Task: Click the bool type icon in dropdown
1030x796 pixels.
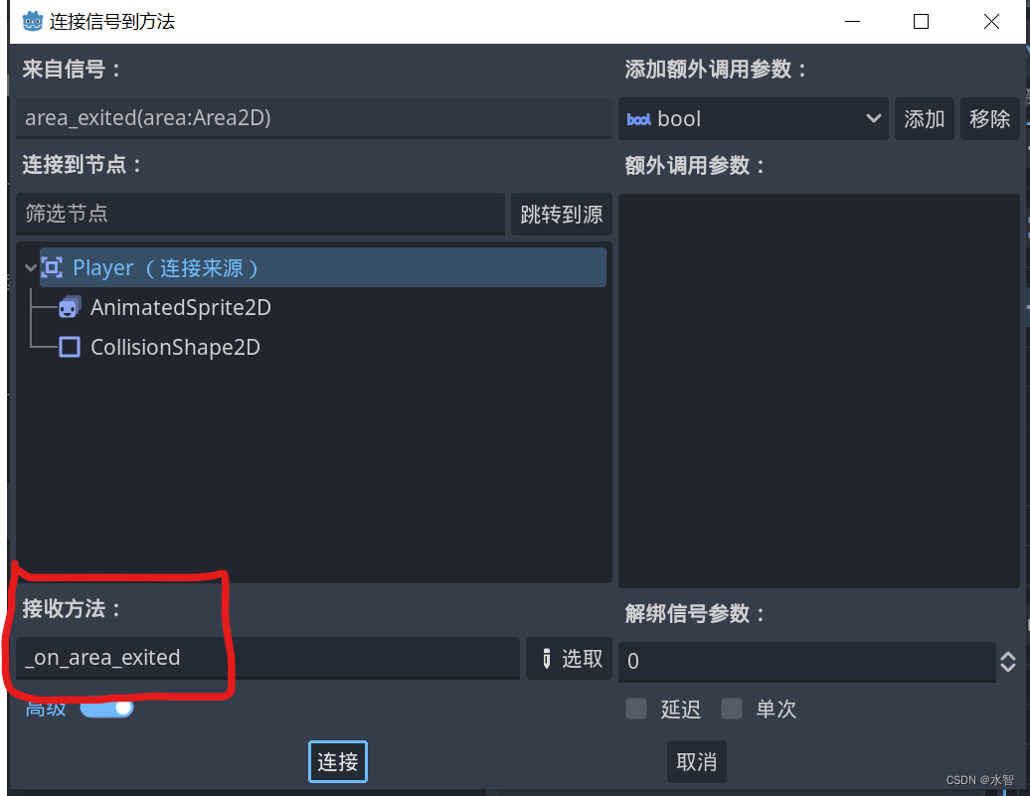Action: pyautogui.click(x=638, y=119)
